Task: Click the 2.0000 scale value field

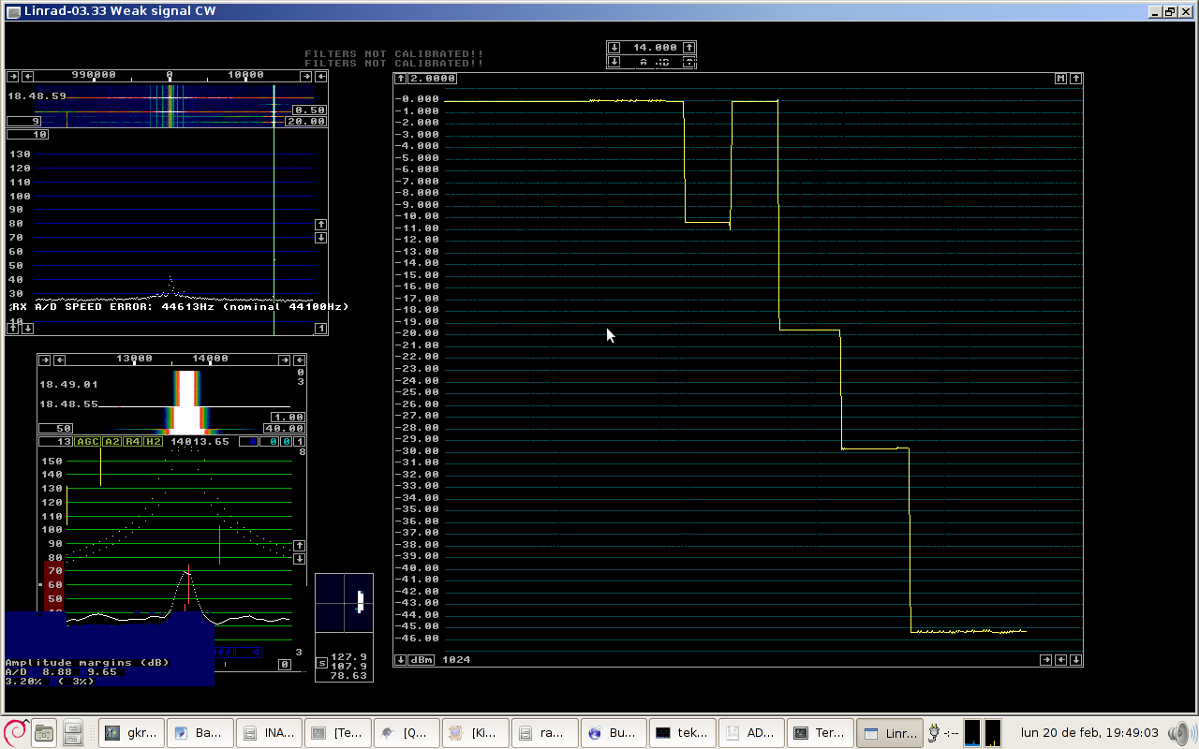Action: 432,79
